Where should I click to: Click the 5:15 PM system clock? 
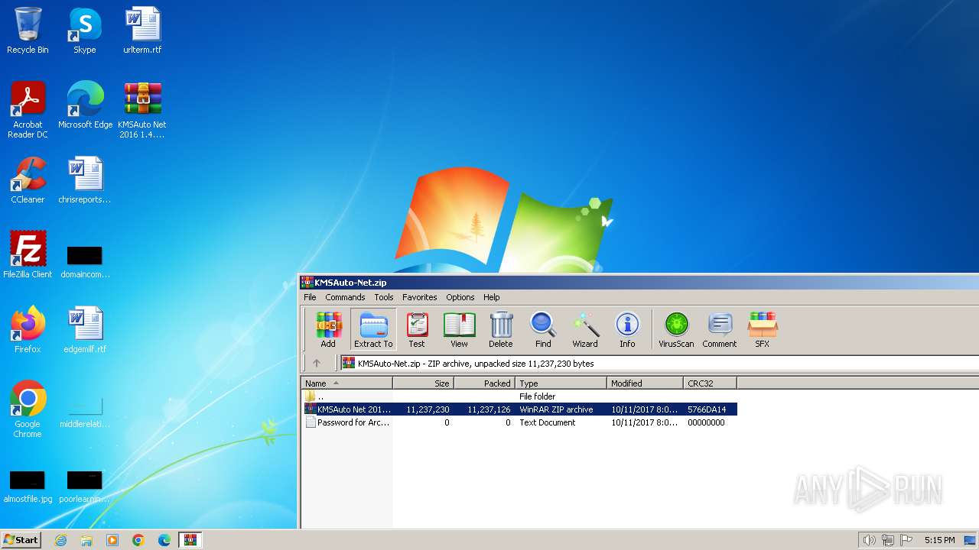[x=939, y=540]
